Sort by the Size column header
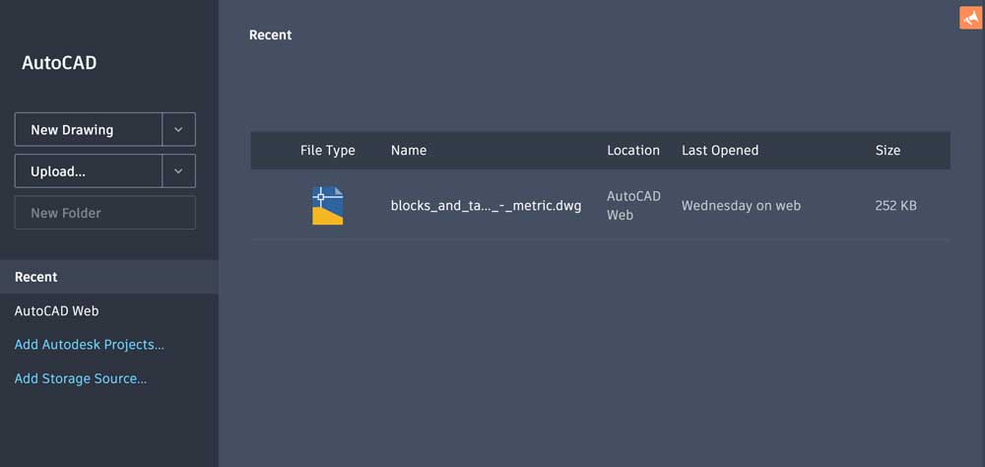Viewport: 985px width, 467px height. coord(887,151)
